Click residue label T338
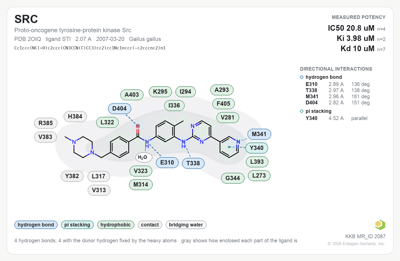400x261 pixels. tap(193, 163)
